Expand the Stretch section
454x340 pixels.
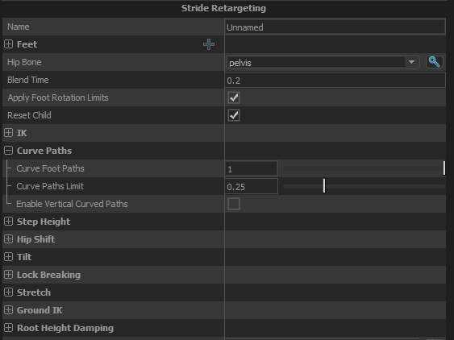click(x=9, y=292)
